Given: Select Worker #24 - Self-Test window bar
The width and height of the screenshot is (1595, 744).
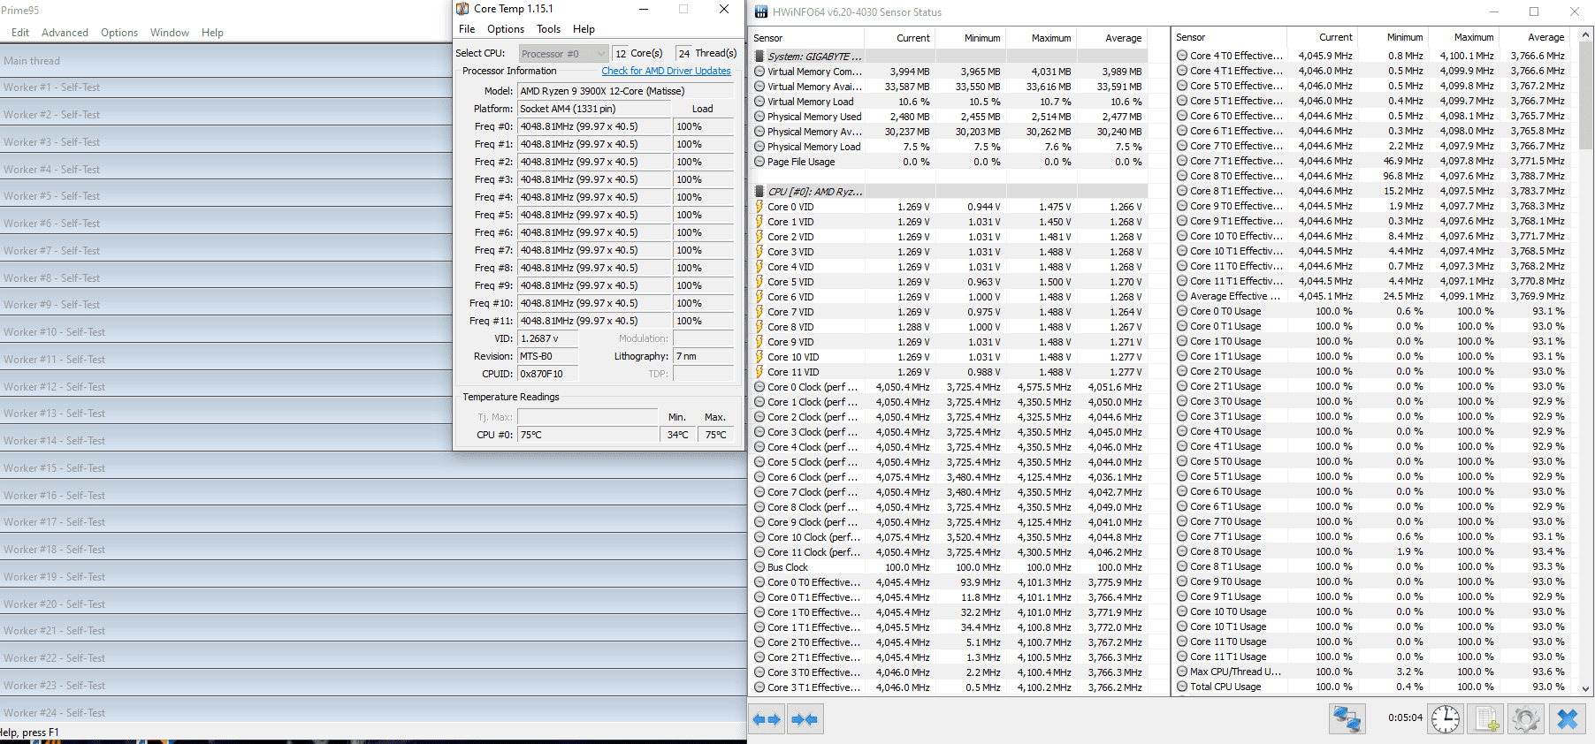Looking at the screenshot, I should (x=373, y=713).
